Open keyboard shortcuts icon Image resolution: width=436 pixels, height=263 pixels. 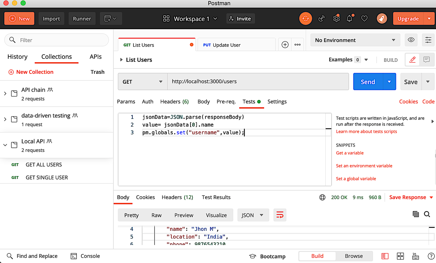click(x=416, y=256)
